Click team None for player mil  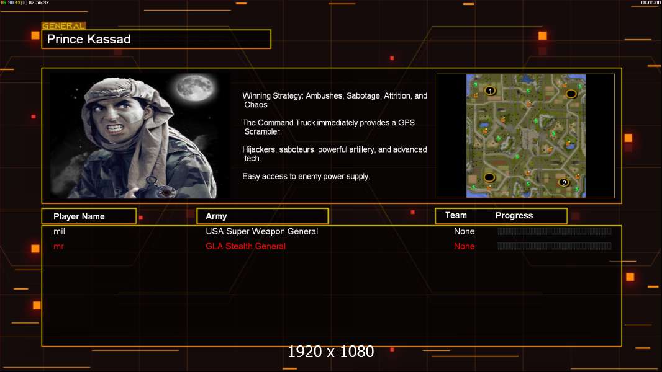pos(464,231)
